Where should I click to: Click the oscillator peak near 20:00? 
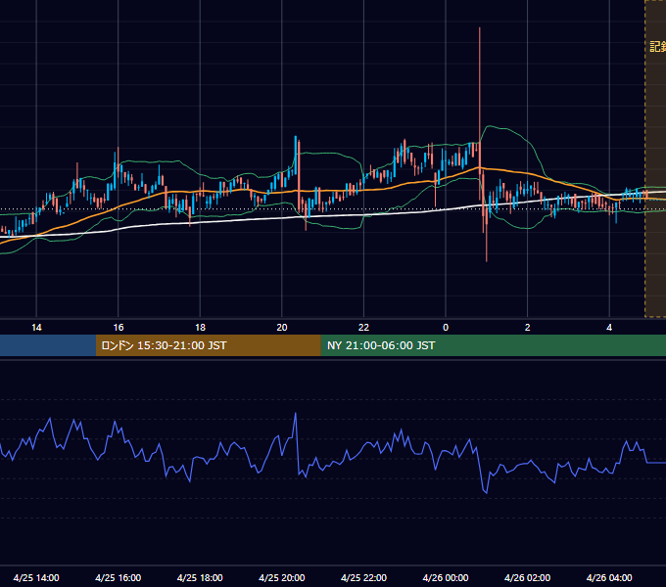(x=296, y=414)
